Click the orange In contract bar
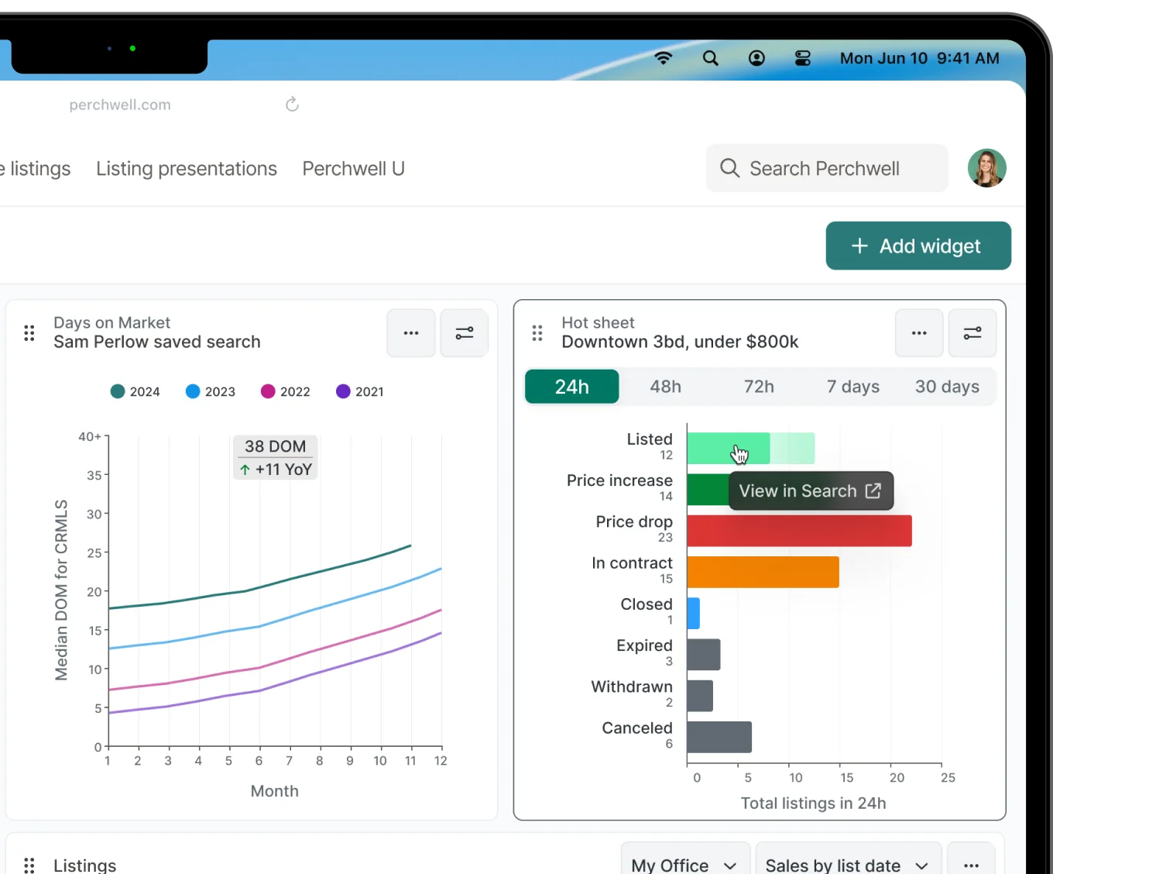The image size is (1149, 874). pos(763,572)
